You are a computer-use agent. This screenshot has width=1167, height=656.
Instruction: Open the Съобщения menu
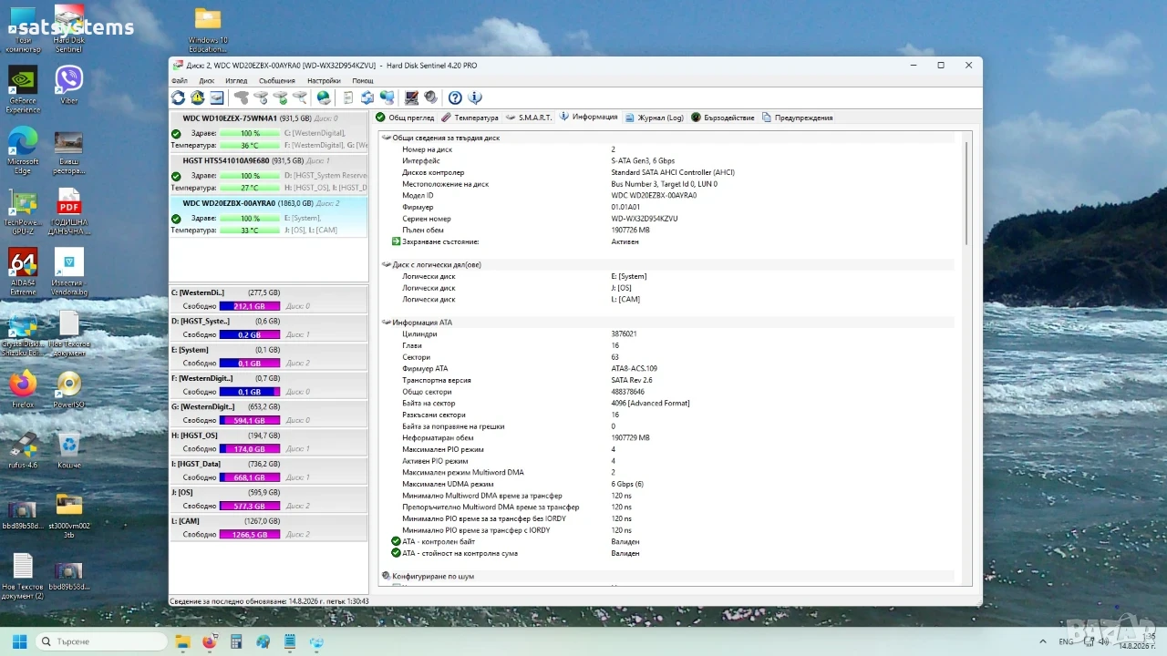[277, 81]
